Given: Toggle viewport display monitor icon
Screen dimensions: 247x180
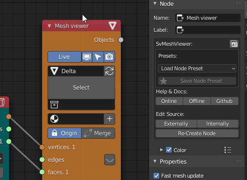Looking at the screenshot, I should point(87,57).
